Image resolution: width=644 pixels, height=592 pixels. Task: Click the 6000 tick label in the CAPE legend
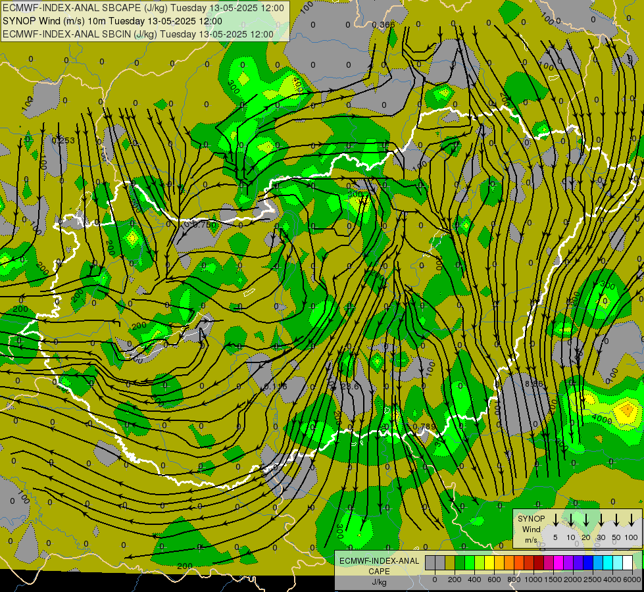(x=632, y=580)
